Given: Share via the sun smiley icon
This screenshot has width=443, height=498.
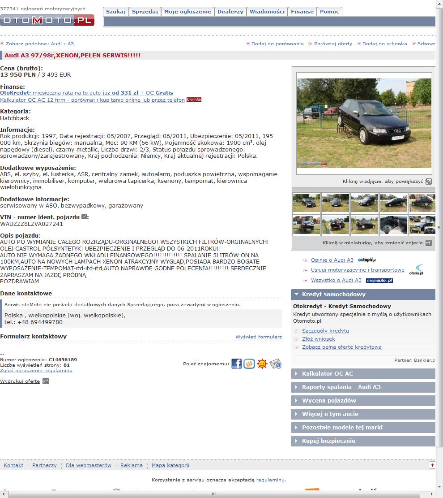Looking at the screenshot, I should 262,364.
